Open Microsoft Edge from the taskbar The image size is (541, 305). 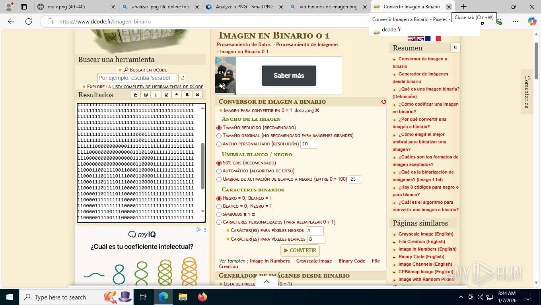[163, 297]
